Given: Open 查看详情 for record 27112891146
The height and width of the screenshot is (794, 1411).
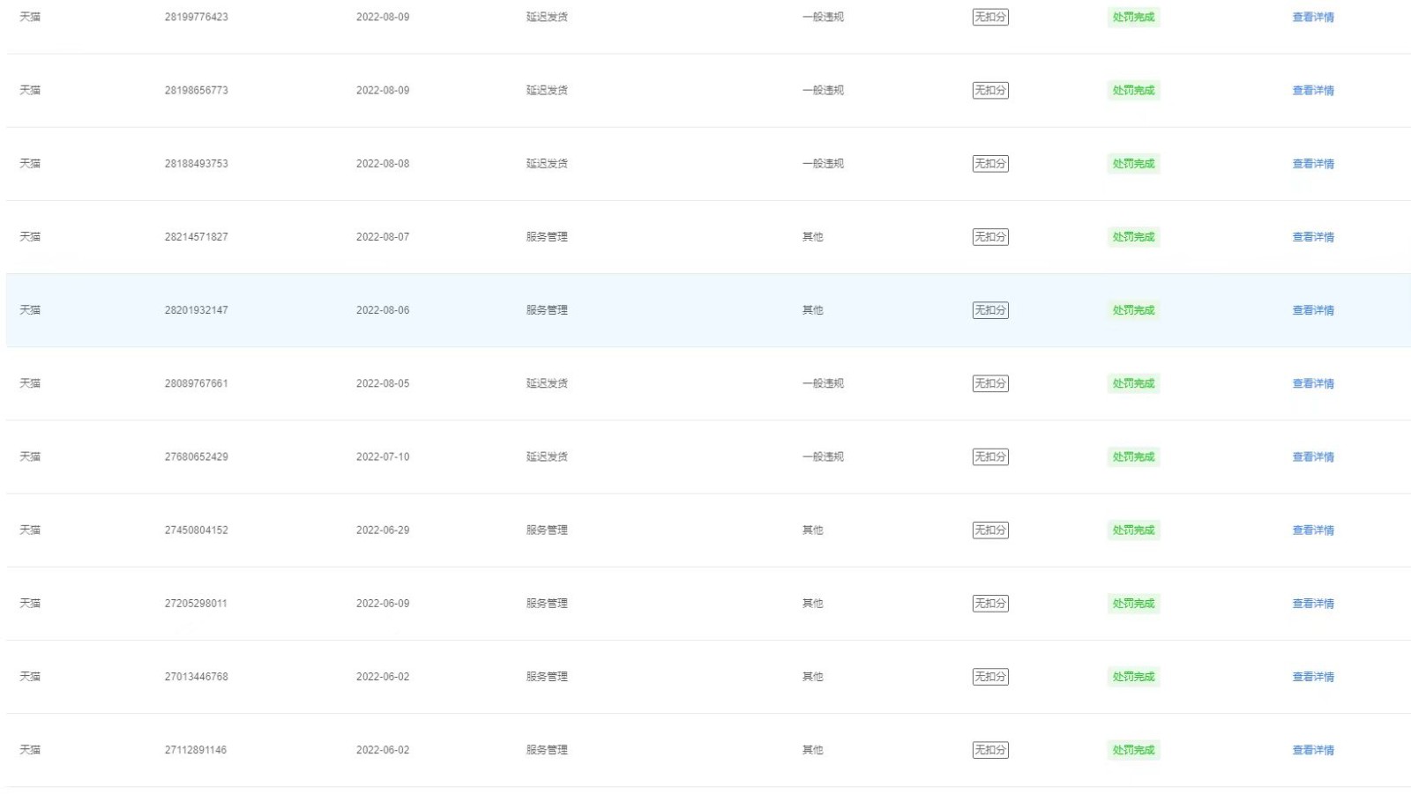Looking at the screenshot, I should pos(1312,750).
